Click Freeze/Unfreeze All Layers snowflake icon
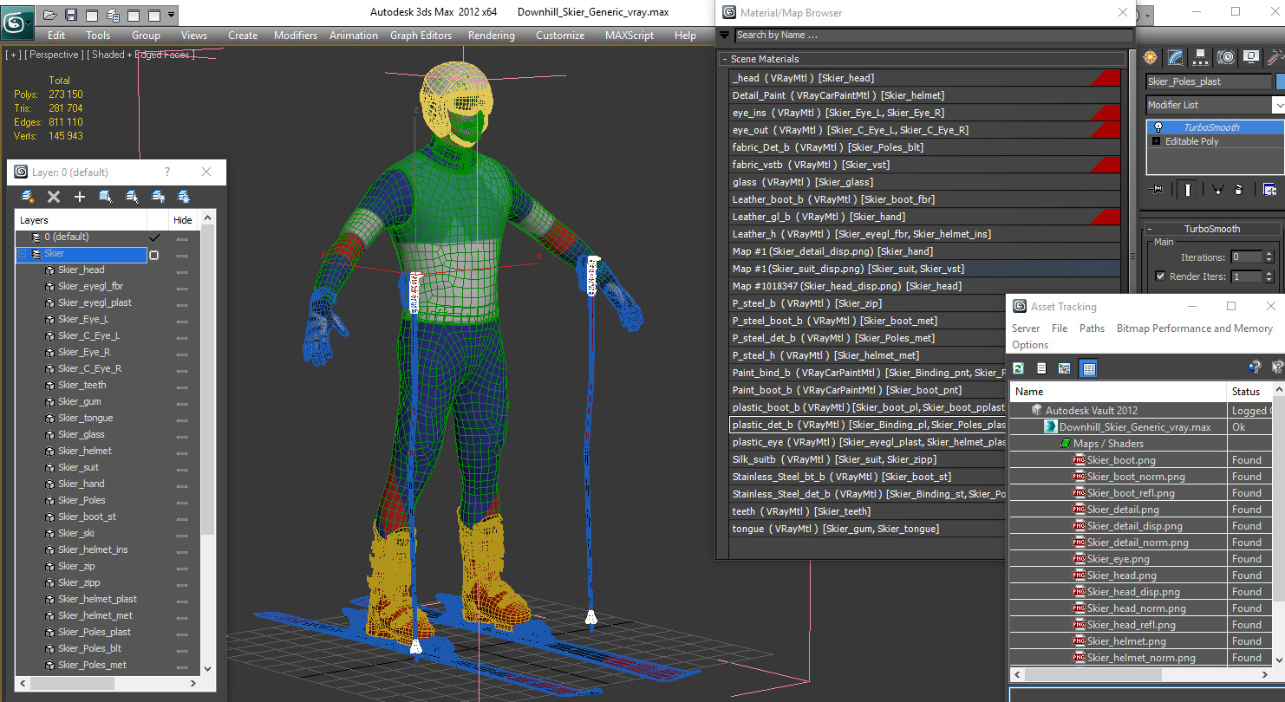 [184, 197]
